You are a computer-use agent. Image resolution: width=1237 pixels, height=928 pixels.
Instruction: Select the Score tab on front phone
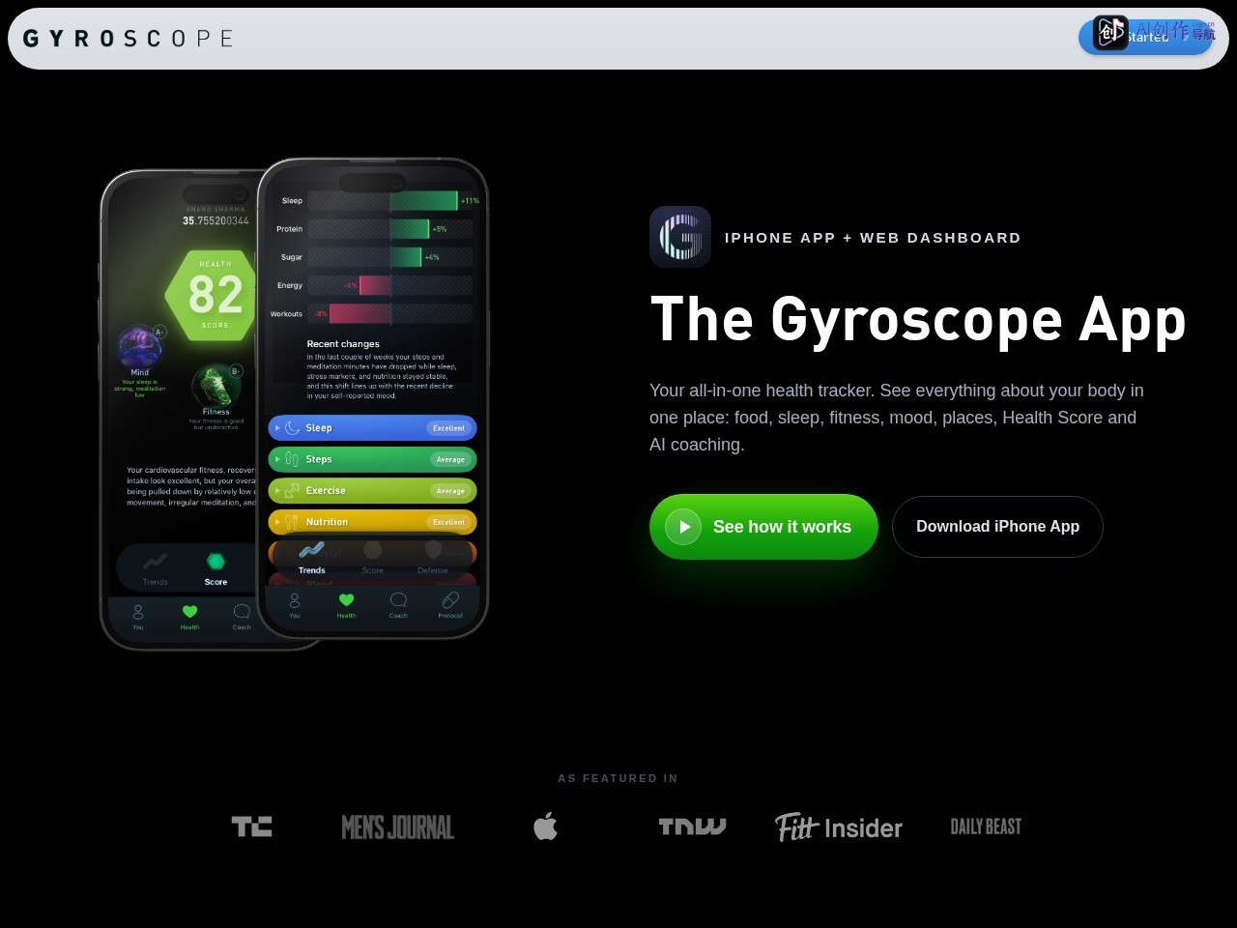tap(372, 557)
